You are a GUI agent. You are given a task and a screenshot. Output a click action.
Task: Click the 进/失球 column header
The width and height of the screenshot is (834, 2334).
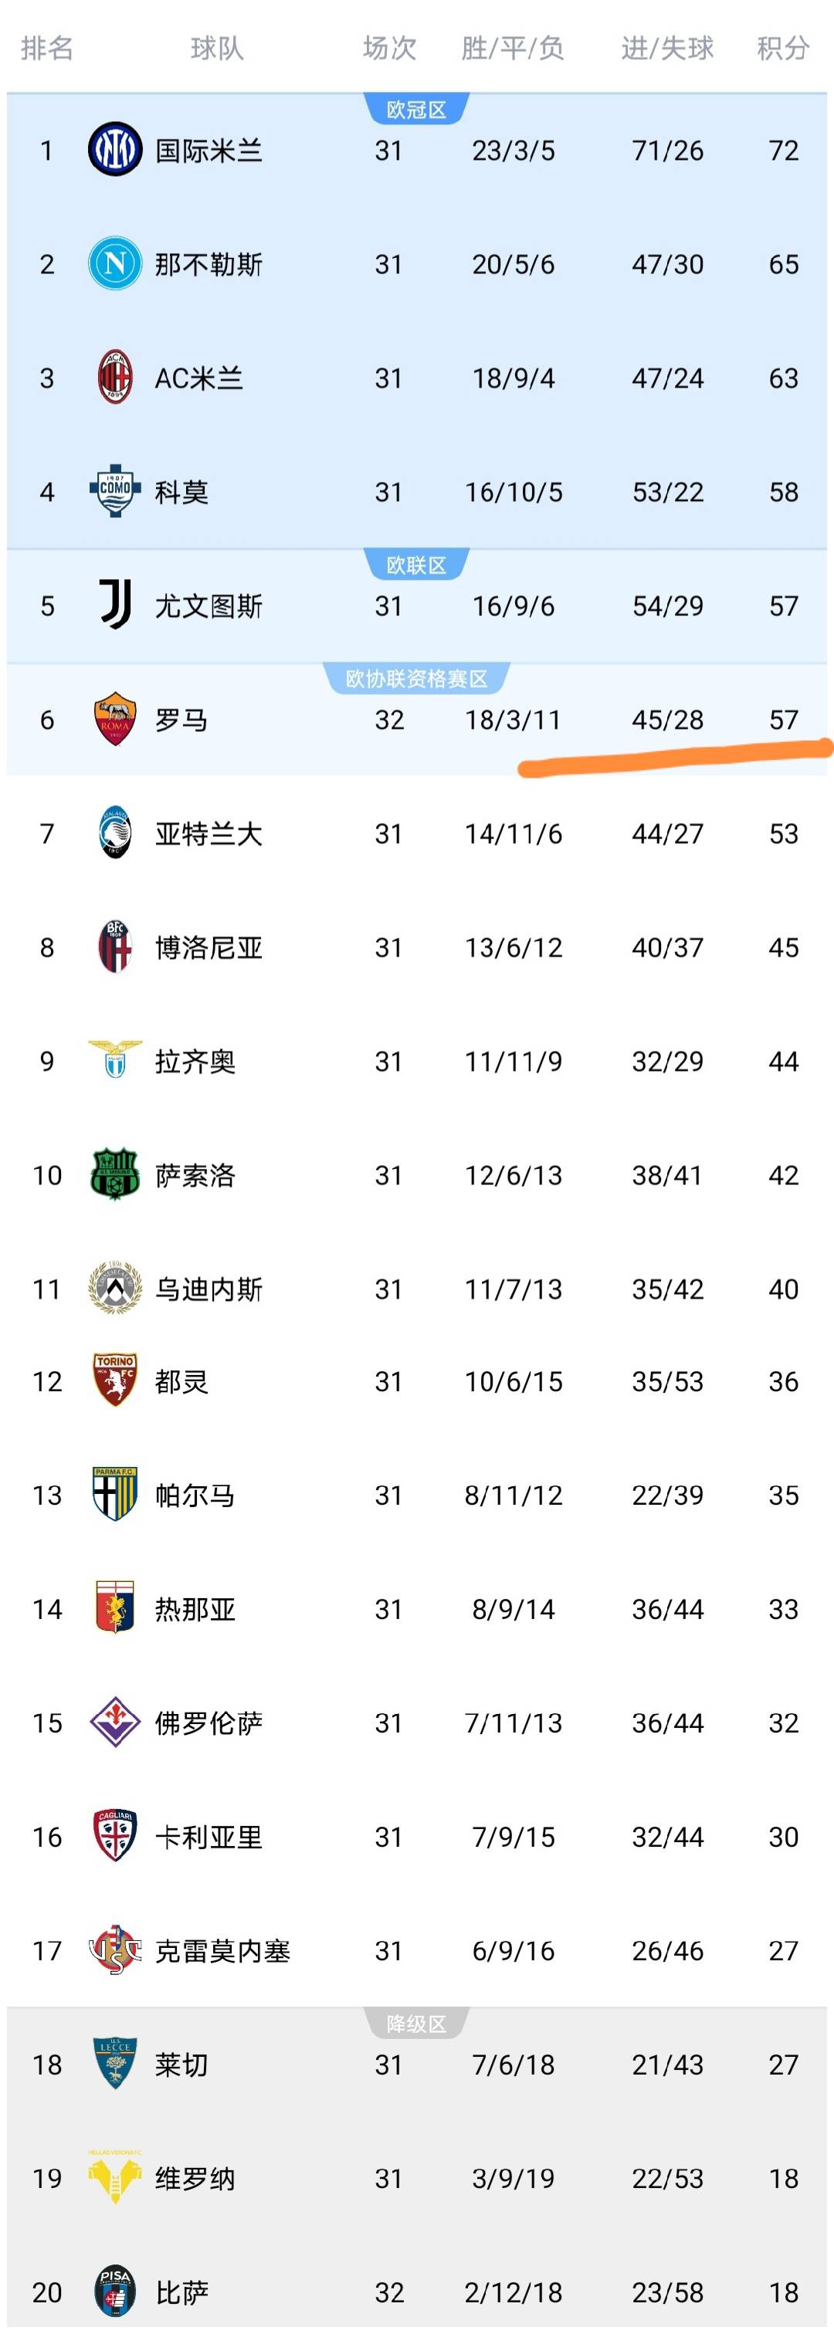pos(667,48)
